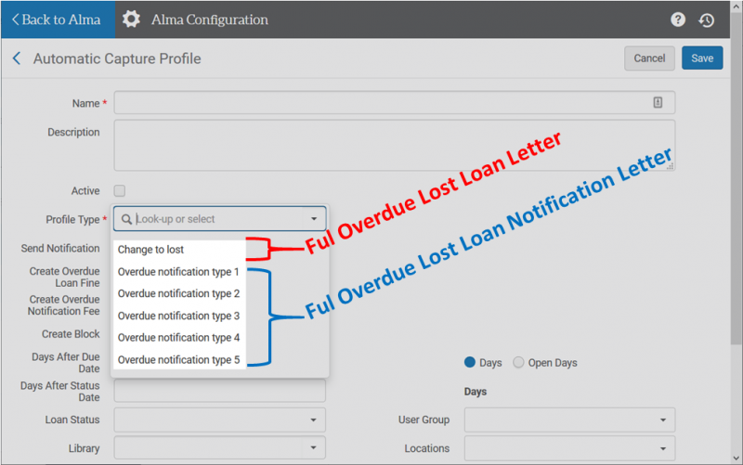Open the recent history clock icon
This screenshot has height=465, width=743.
point(707,19)
